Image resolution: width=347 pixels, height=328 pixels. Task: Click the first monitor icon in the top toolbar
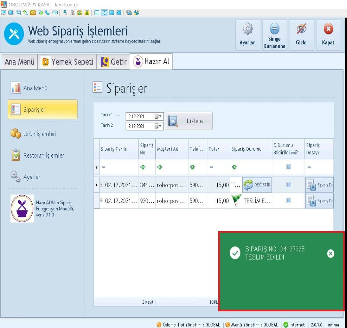(3, 13)
